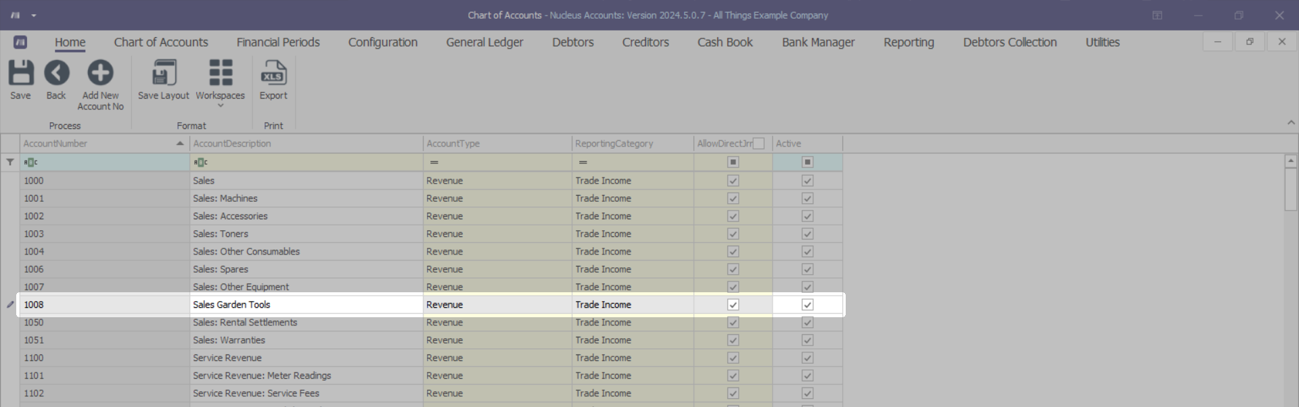Screen dimensions: 1299x407
Task: Click the Back arrow icon
Action: [56, 73]
